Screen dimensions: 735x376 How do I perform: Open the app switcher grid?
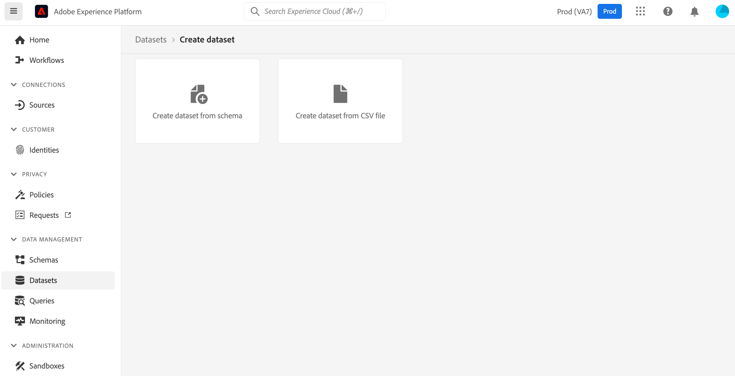[640, 11]
